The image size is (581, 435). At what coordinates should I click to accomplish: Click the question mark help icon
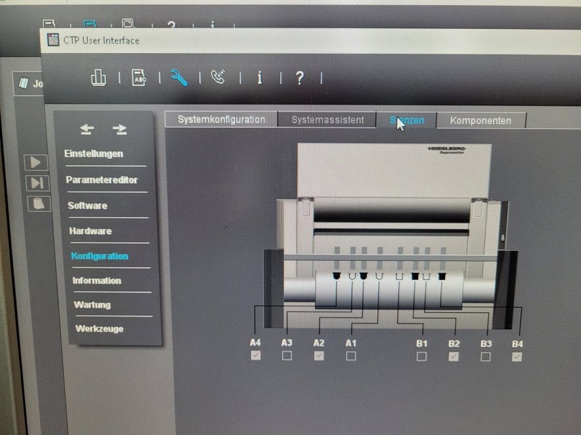tap(299, 77)
